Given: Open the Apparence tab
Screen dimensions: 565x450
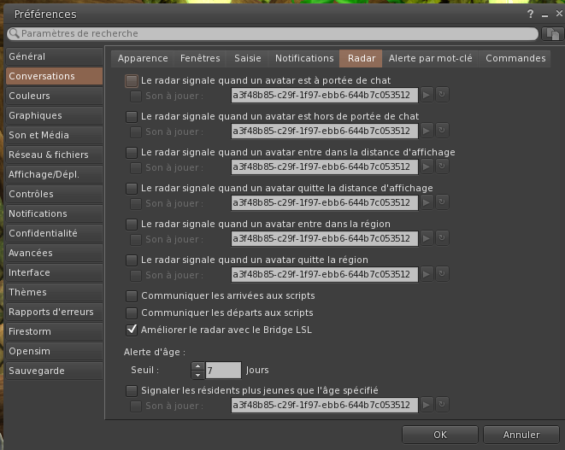Looking at the screenshot, I should tap(143, 58).
